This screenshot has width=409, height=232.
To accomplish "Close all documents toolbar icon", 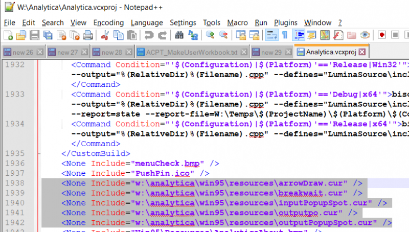I will point(75,35).
